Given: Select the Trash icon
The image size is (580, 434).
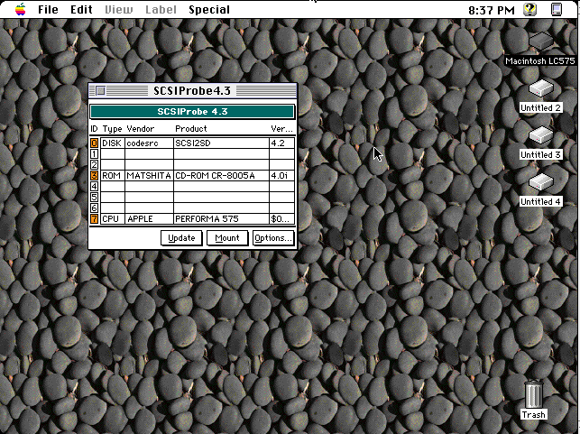Looking at the screenshot, I should point(533,393).
